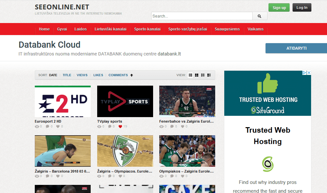The height and width of the screenshot is (193, 327).
Task: Click the views eye icon under Eurosport 2 HD
Action: click(37, 127)
